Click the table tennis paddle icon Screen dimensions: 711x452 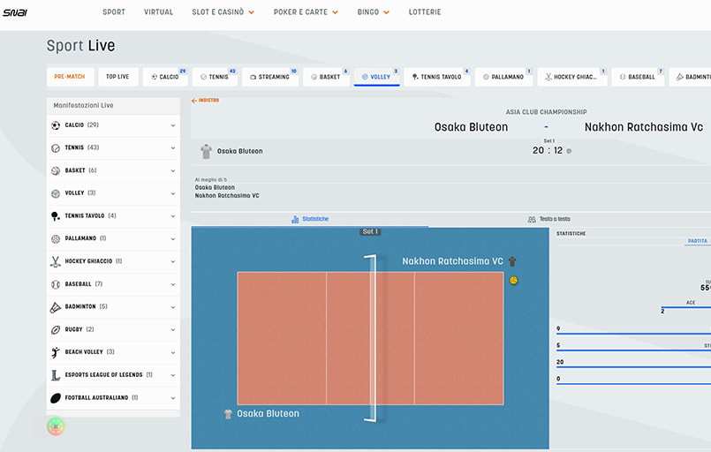(x=56, y=215)
